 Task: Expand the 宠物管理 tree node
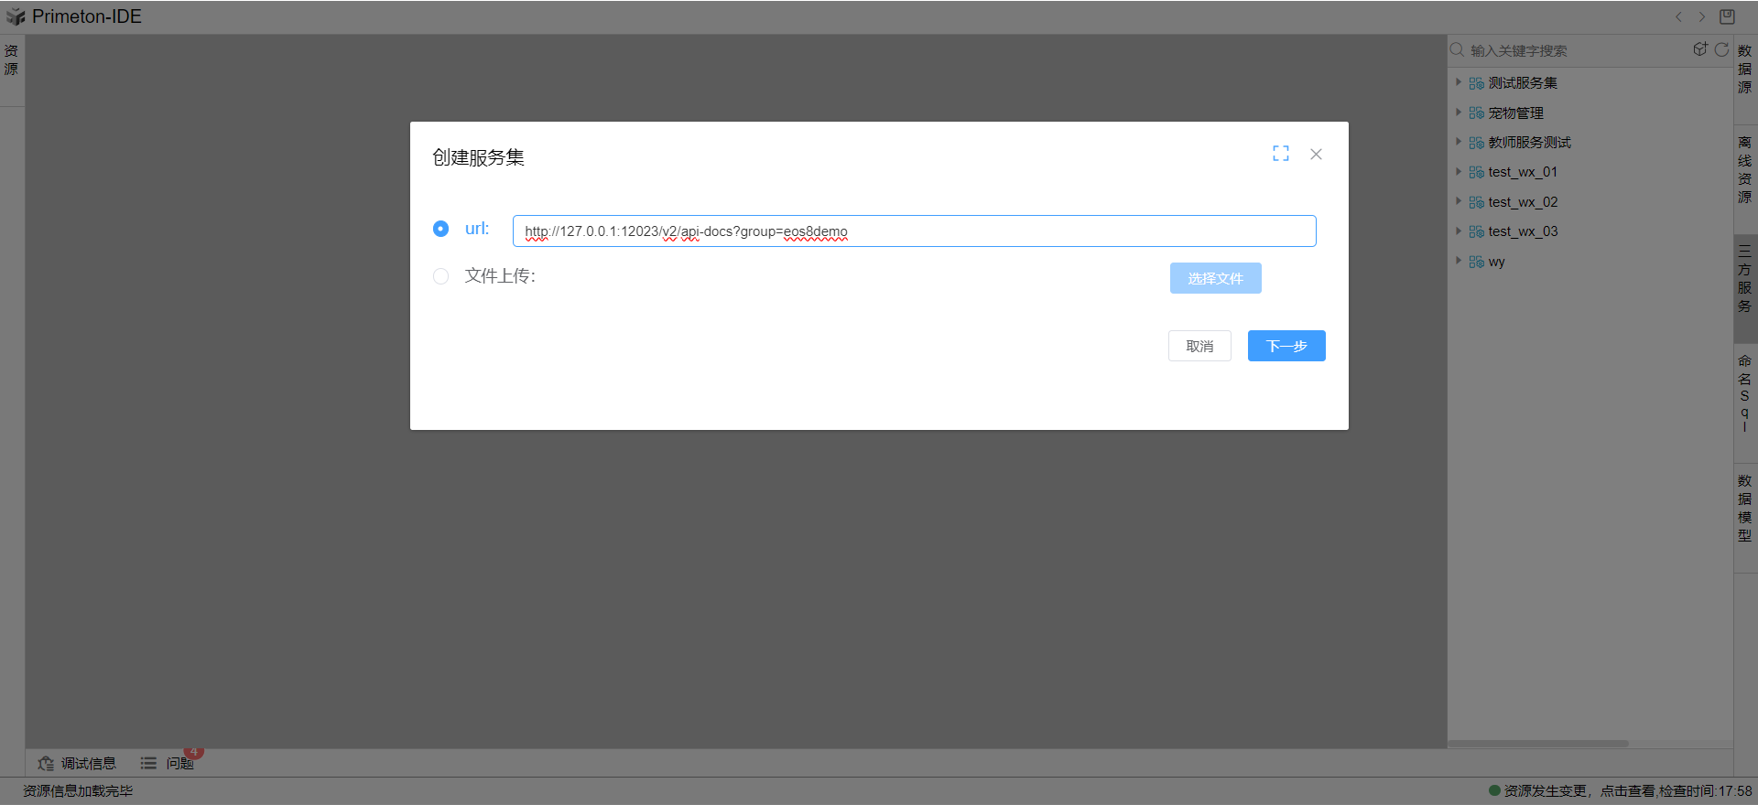point(1459,113)
